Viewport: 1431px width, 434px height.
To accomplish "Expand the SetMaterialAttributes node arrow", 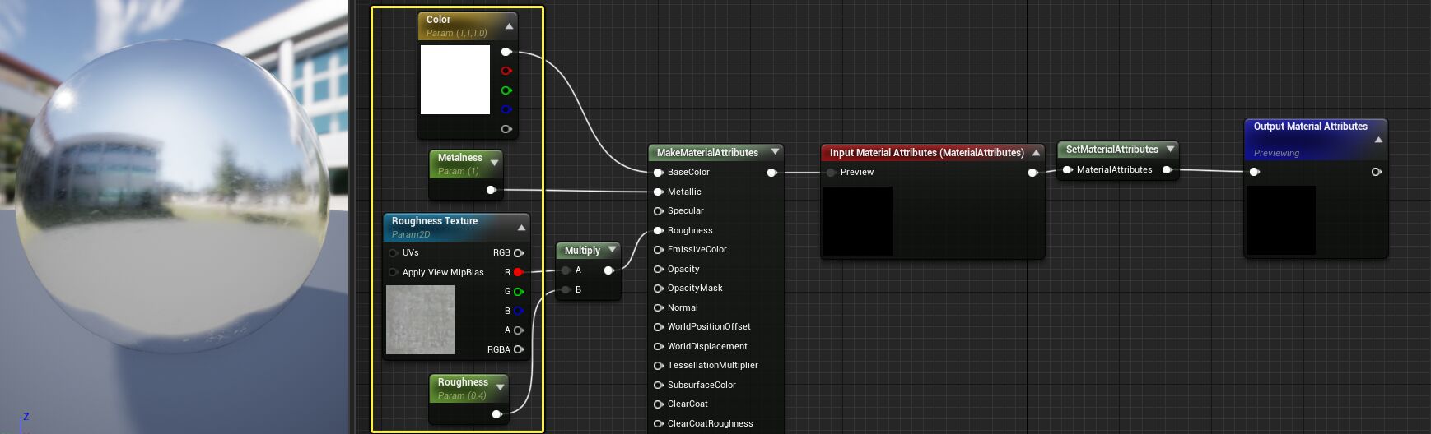I will 1170,150.
